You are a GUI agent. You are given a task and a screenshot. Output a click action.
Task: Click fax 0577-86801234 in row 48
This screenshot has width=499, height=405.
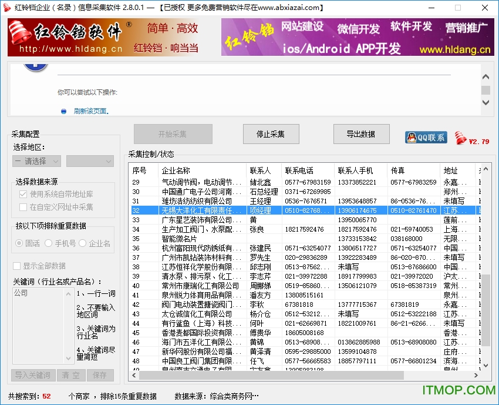(413, 361)
